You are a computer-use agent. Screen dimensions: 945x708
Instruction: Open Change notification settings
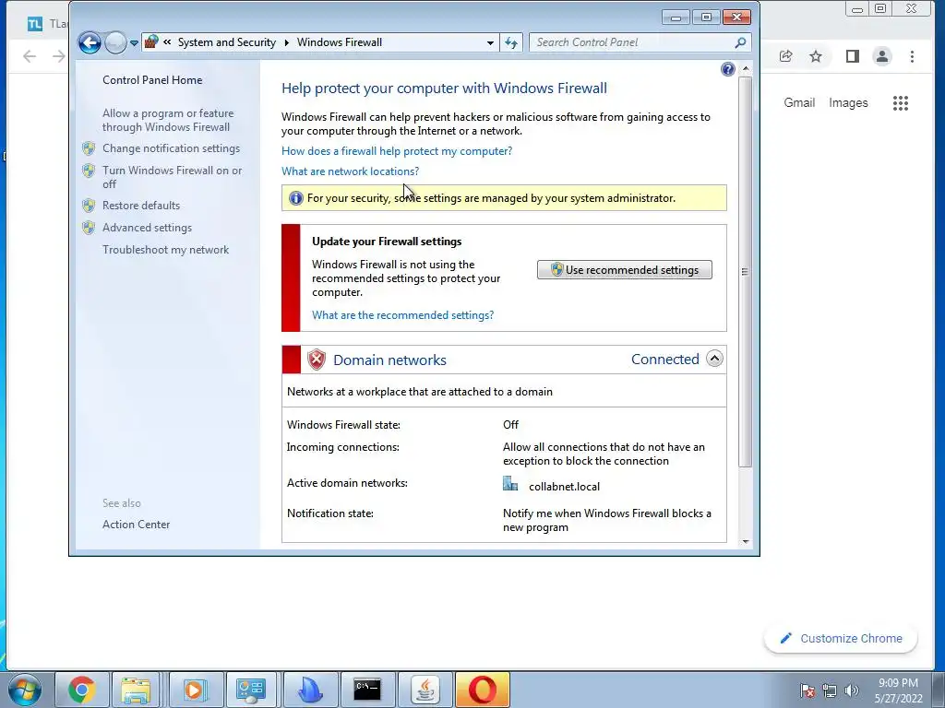coord(171,148)
